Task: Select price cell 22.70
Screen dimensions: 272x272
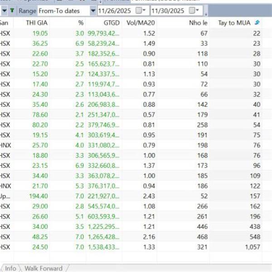Action: [x=40, y=64]
